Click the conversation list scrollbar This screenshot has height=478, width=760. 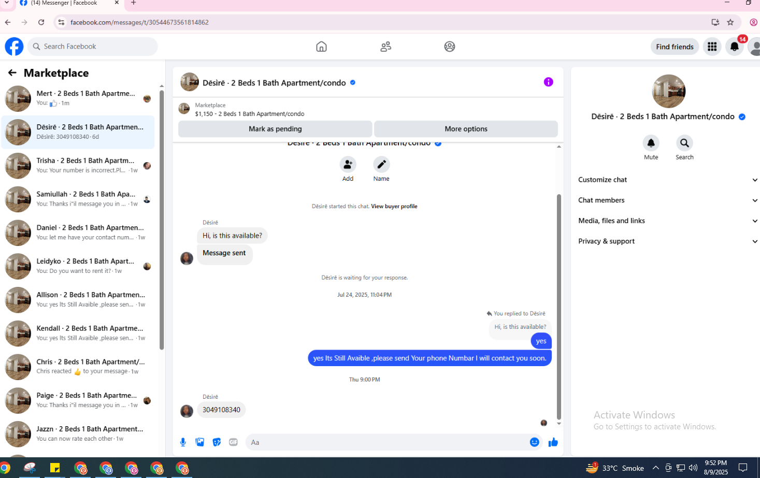162,220
